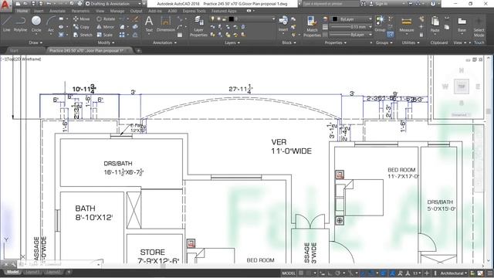The image size is (494, 278).
Task: Add a new drawing tab with plus button
Action: (138, 50)
